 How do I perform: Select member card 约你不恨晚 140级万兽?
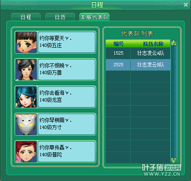pyautogui.click(x=55, y=70)
